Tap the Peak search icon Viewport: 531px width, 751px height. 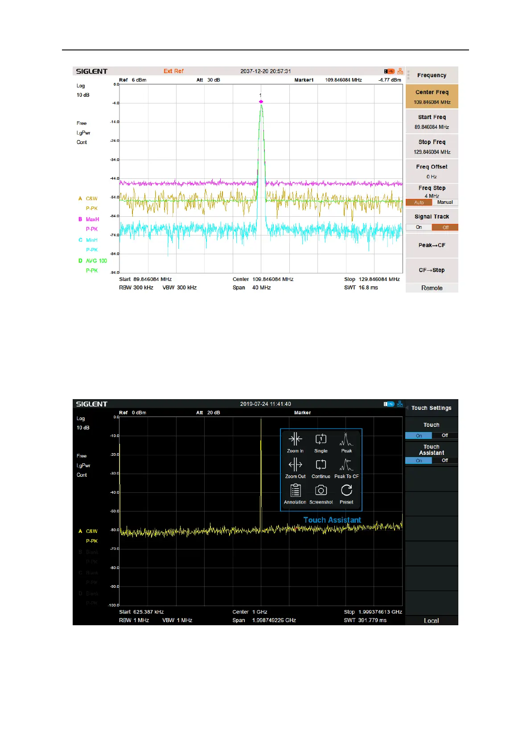(x=346, y=440)
